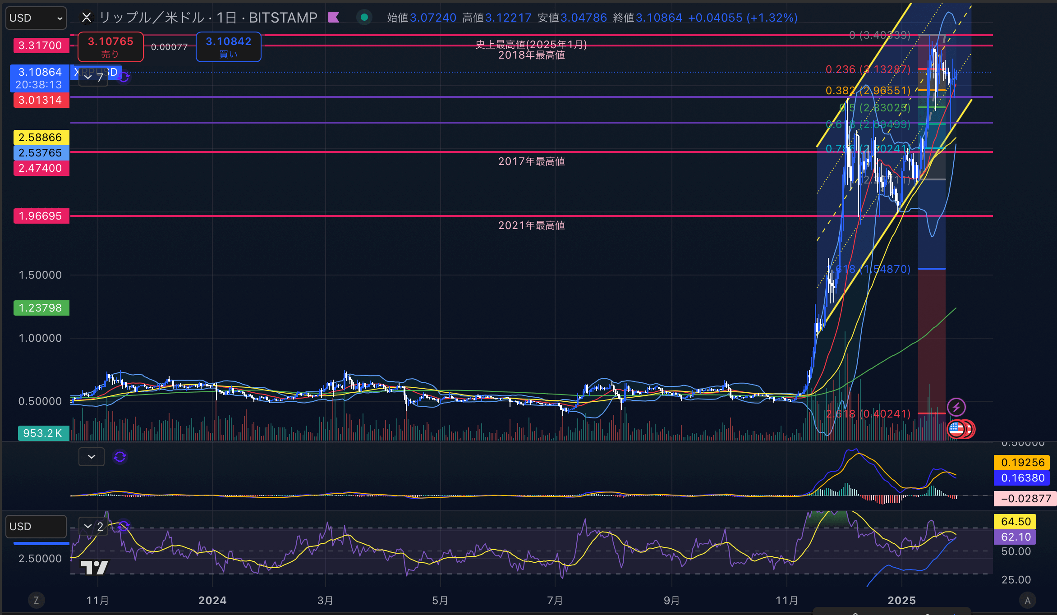Viewport: 1057px width, 615px height.
Task: Click the lightning bolt event icon
Action: coord(956,407)
